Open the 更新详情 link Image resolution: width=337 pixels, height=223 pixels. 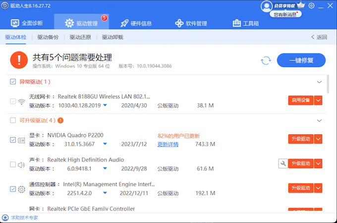tap(168, 144)
